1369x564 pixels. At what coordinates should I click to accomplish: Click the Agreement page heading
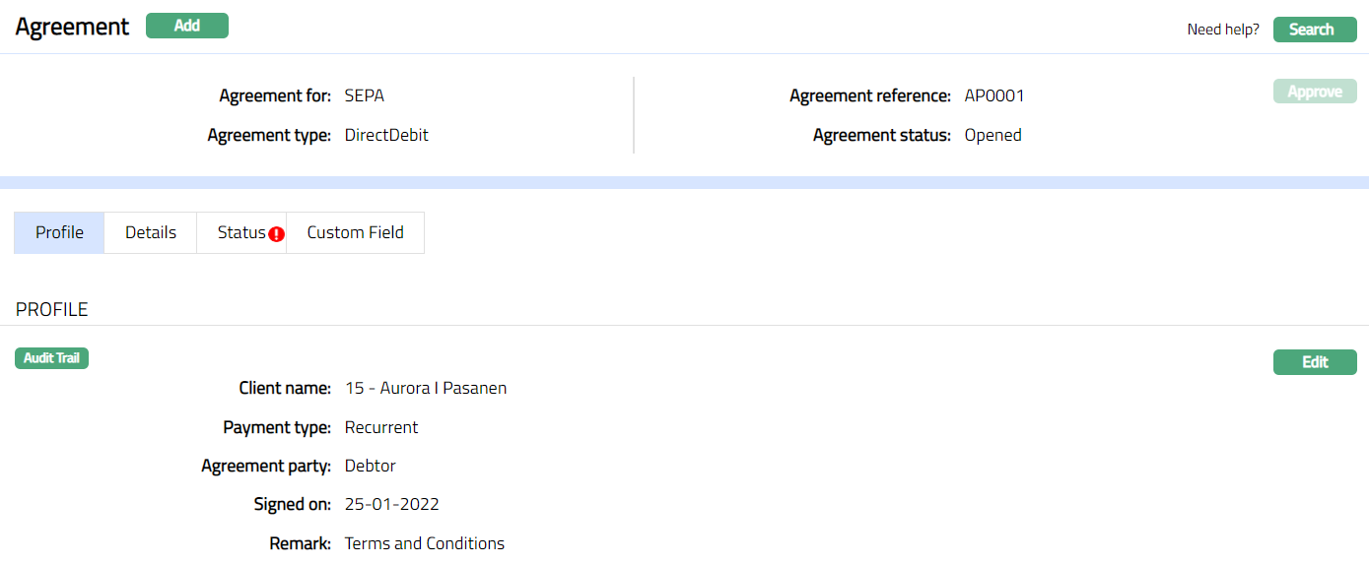point(72,27)
